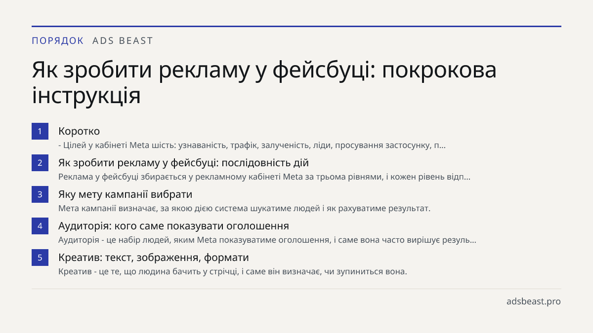Click the 'ПОРЯДОК' label at top

(58, 41)
